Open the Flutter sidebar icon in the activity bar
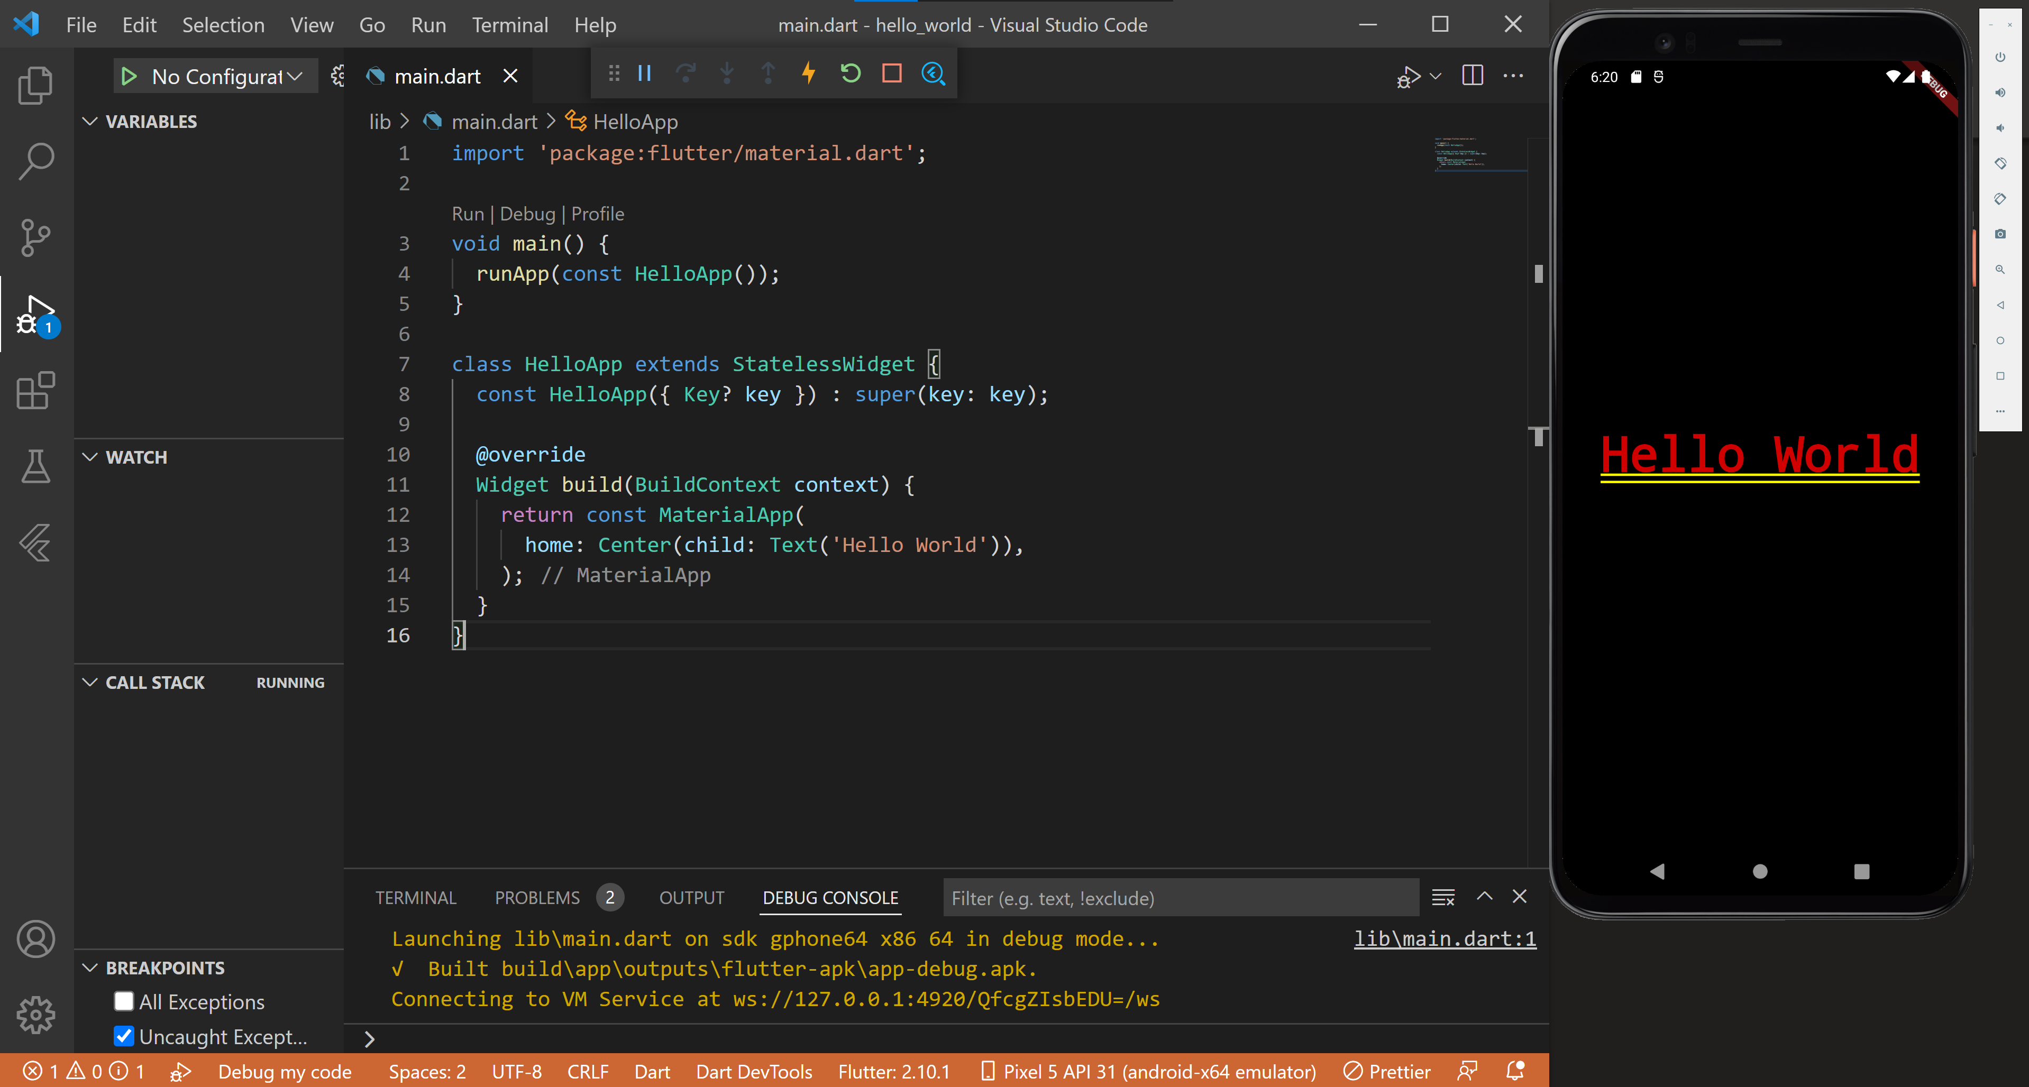The width and height of the screenshot is (2029, 1087). point(35,543)
